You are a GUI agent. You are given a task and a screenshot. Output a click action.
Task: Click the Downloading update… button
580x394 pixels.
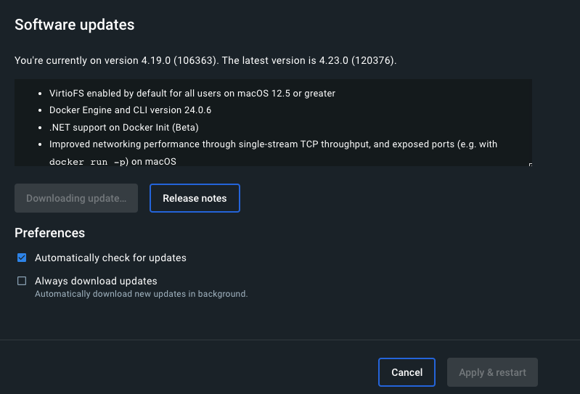[x=76, y=198]
